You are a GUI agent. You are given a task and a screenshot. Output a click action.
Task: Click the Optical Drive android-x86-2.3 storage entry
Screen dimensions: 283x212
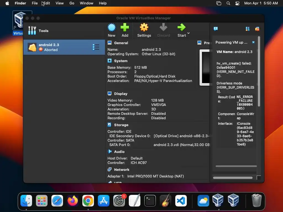point(182,136)
